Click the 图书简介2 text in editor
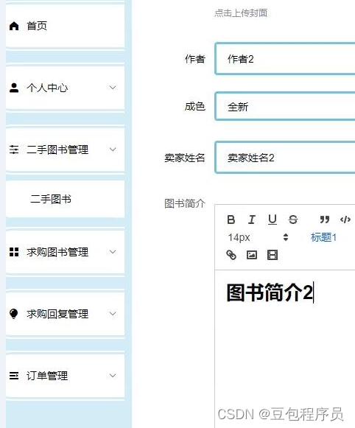 coord(270,292)
